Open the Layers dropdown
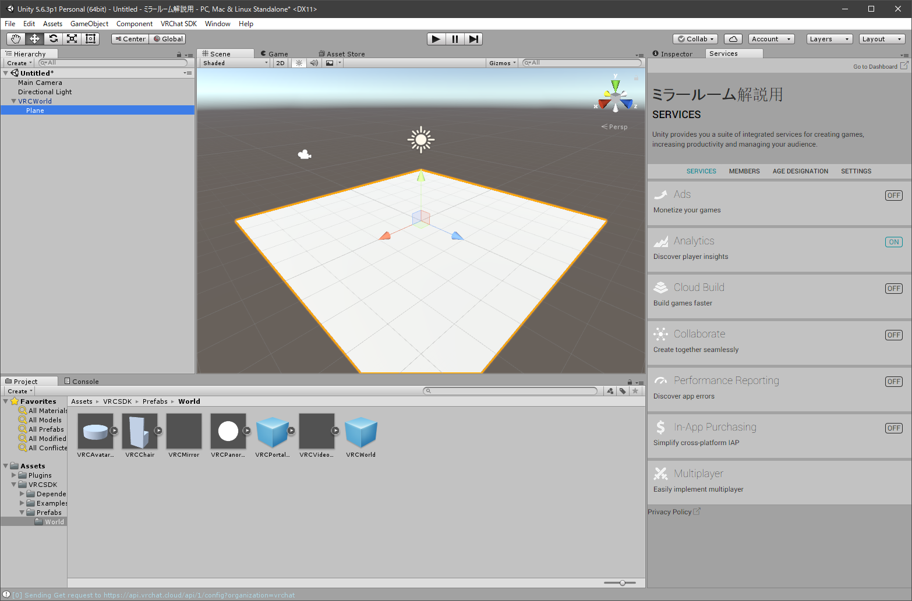The image size is (912, 601). pyautogui.click(x=829, y=39)
